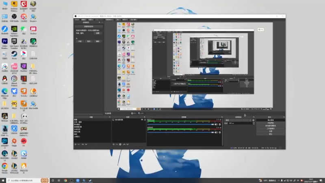Add a new scene with the plus icon

pos(76,144)
